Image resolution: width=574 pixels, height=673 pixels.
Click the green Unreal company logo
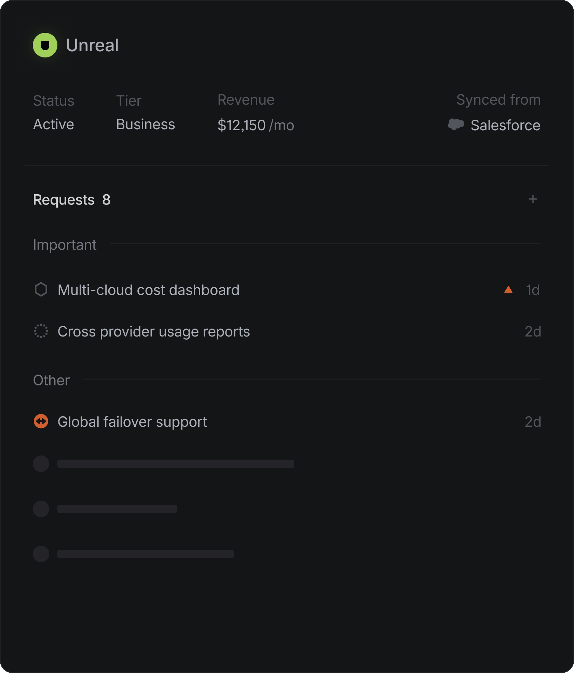pos(45,45)
